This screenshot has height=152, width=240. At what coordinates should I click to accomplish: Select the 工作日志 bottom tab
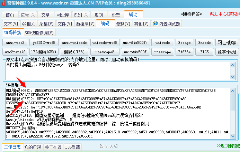click(12, 147)
